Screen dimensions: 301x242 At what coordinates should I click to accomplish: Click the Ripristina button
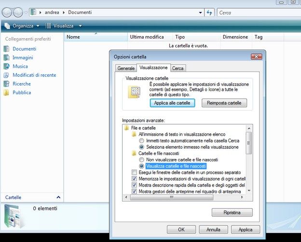coord(232,213)
